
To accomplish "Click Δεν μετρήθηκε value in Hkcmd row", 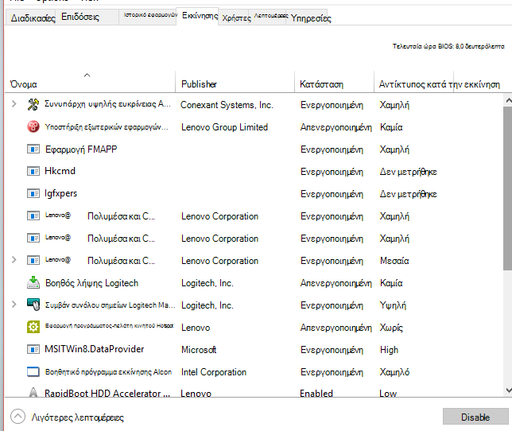I will (x=408, y=172).
